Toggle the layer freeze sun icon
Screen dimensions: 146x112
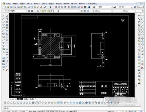point(43,11)
